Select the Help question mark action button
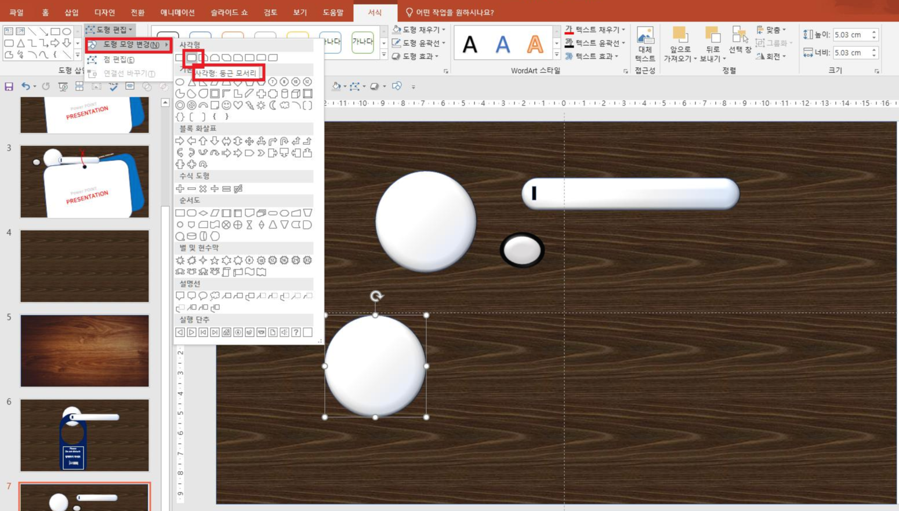The height and width of the screenshot is (511, 899). (x=296, y=333)
